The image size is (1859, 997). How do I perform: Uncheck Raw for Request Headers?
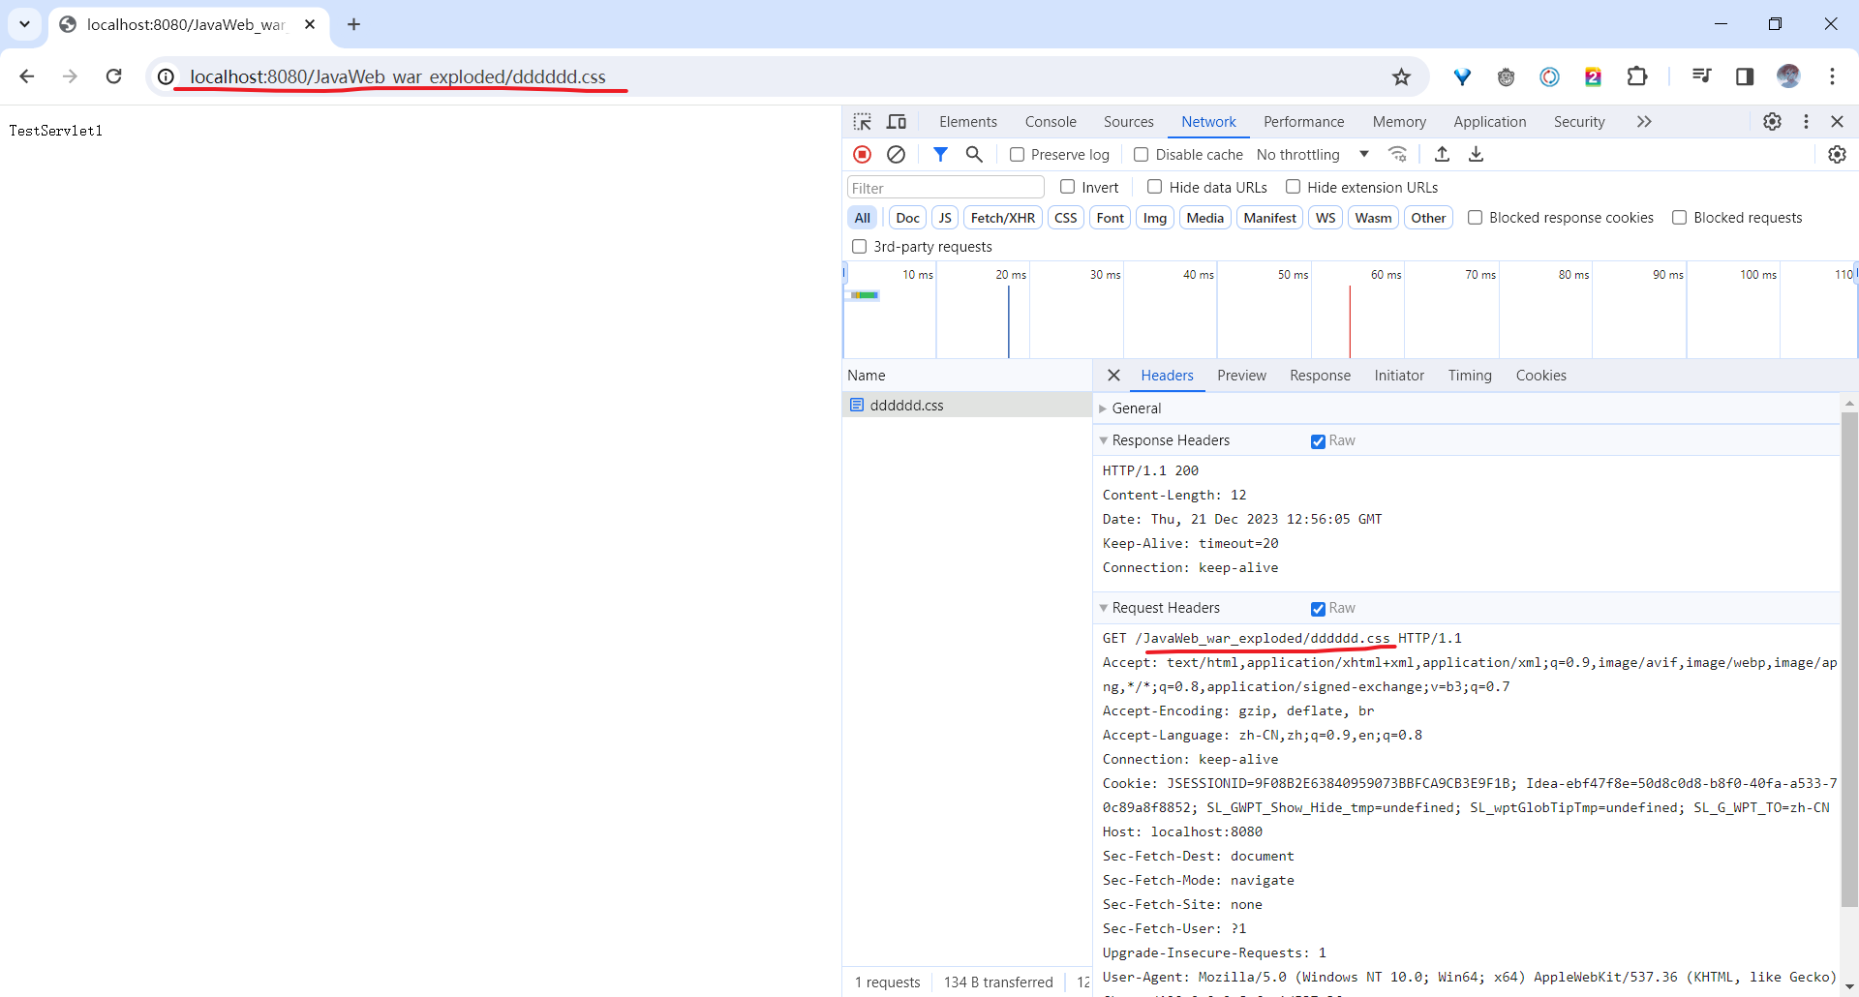tap(1318, 609)
